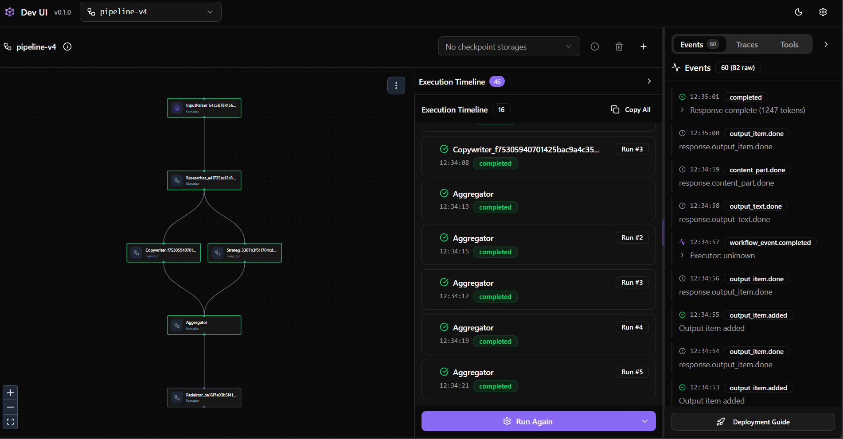Click Run #3 badge on Copywriter entry
The width and height of the screenshot is (843, 439).
click(632, 149)
